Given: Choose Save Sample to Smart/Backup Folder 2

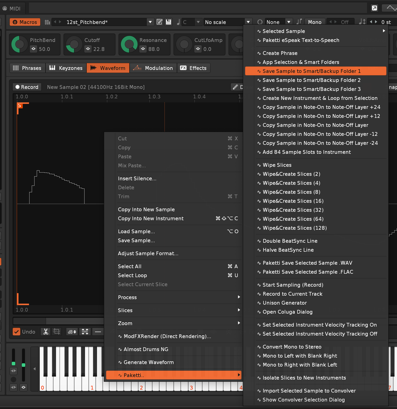Looking at the screenshot, I should (x=311, y=80).
